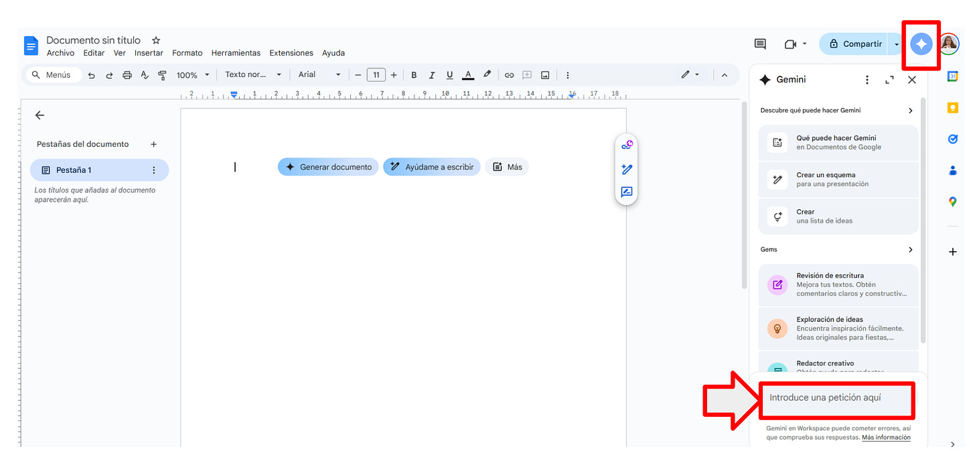Click the font size 11 field
This screenshot has height=451, width=975.
[x=376, y=75]
